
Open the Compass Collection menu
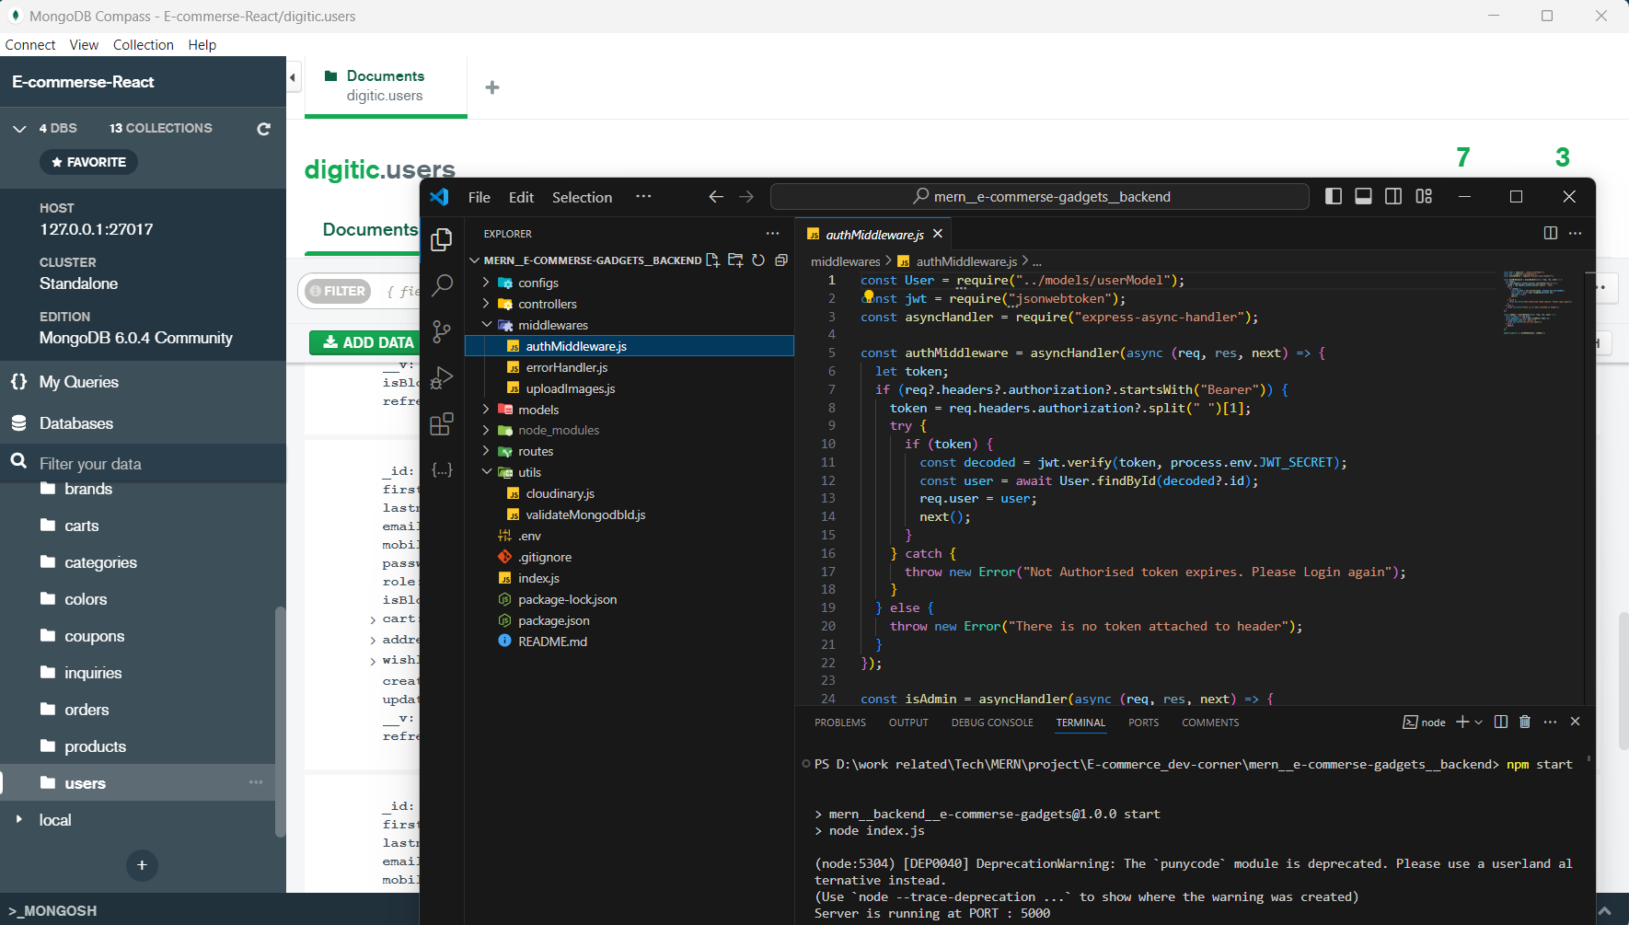[143, 45]
